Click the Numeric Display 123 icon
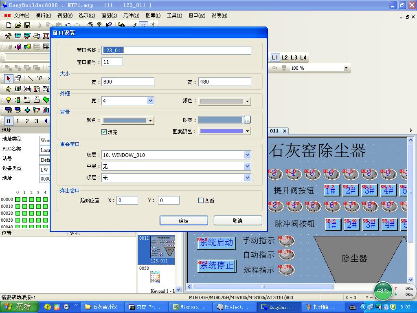417x313 pixels. [x=36, y=100]
